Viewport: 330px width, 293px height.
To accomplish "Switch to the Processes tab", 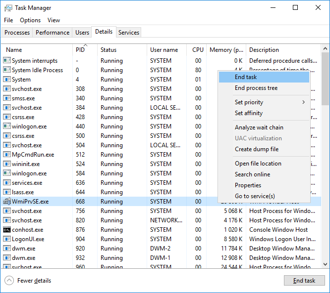I will (17, 33).
